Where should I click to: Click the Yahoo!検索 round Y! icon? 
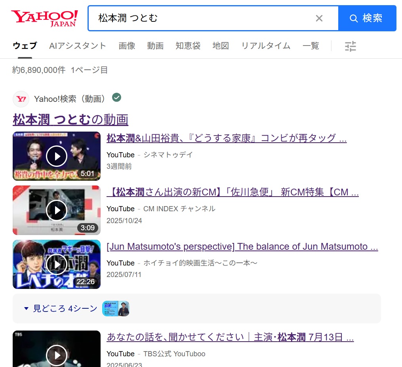pyautogui.click(x=21, y=99)
